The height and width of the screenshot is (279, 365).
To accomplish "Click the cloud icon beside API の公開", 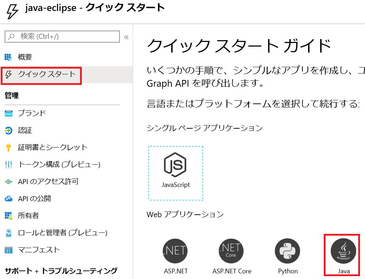I will tap(9, 199).
